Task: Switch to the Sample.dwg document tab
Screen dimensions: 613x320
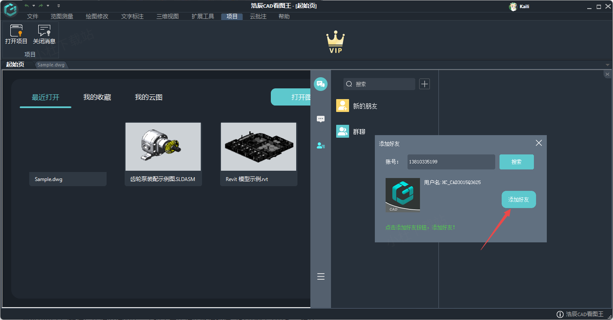Action: 51,65
